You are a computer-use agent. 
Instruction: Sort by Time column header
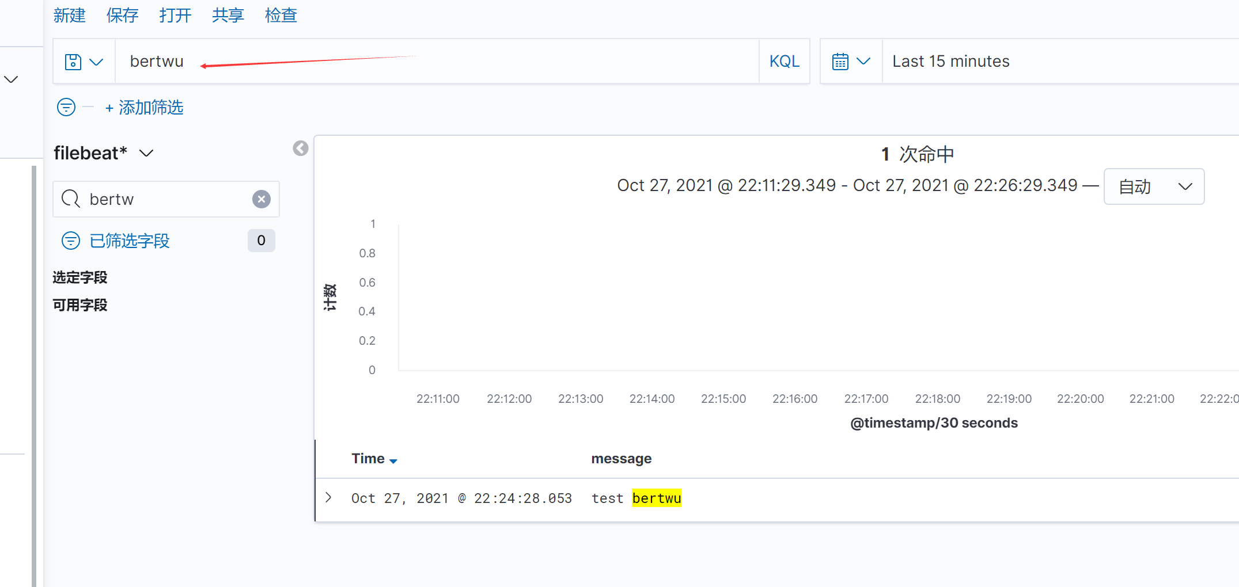[x=374, y=459]
